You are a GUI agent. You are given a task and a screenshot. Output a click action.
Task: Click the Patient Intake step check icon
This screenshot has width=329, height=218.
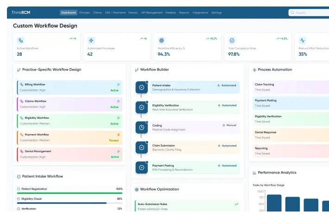pos(142,87)
